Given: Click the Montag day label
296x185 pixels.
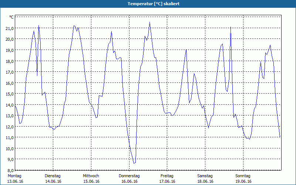Looking at the screenshot, I should click(14, 176).
